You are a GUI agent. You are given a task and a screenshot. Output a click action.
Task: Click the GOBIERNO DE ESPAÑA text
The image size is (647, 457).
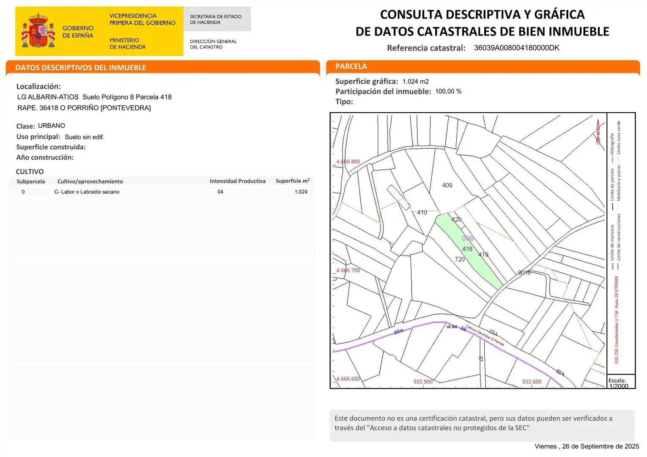click(78, 32)
